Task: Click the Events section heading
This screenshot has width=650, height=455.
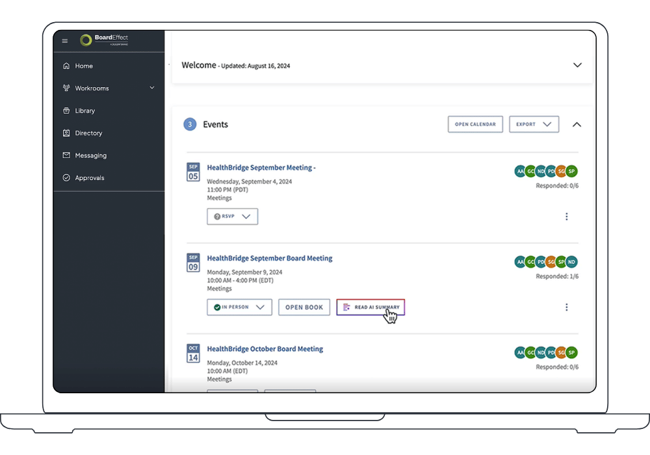Action: click(216, 125)
